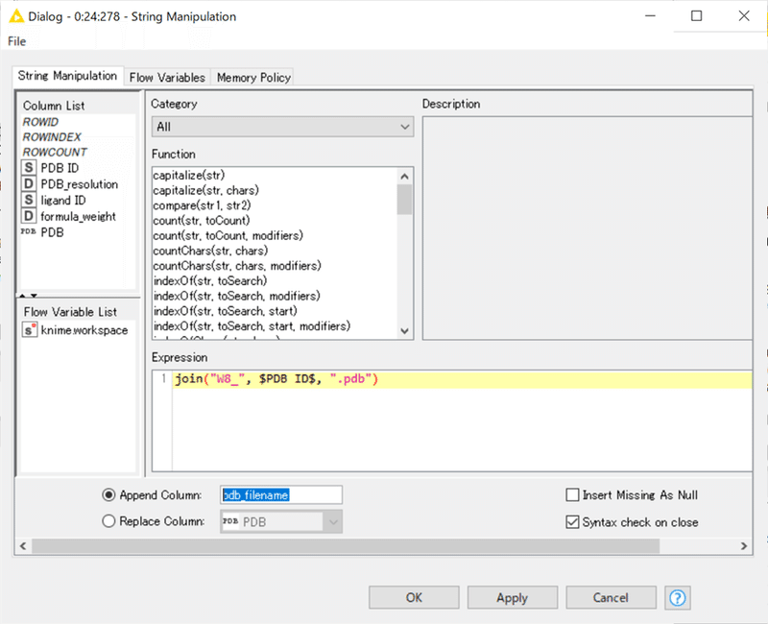The image size is (768, 624).
Task: Select the PDB ID column
Action: [60, 168]
